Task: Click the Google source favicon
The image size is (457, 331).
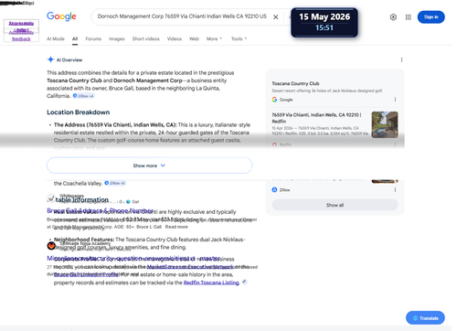Action: [274, 100]
